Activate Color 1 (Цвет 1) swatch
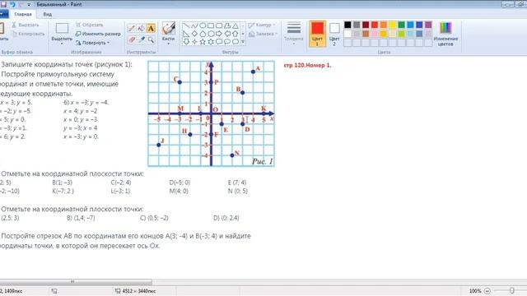The height and width of the screenshot is (296, 527). click(x=317, y=34)
